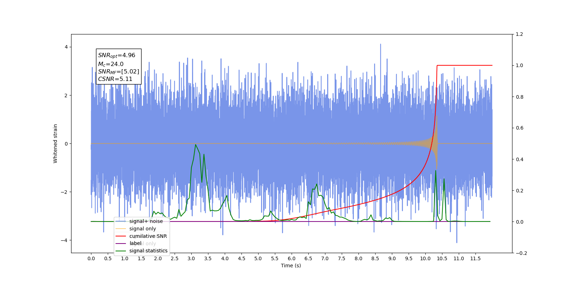Click the 11.5 tick on the time axis
The width and height of the screenshot is (569, 284).
pos(475,258)
